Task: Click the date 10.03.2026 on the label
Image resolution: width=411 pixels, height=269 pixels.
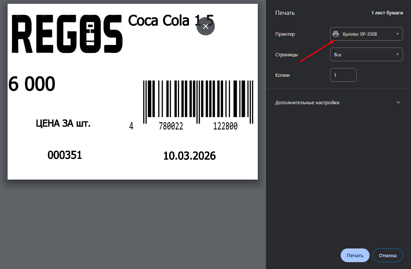Action: tap(189, 156)
